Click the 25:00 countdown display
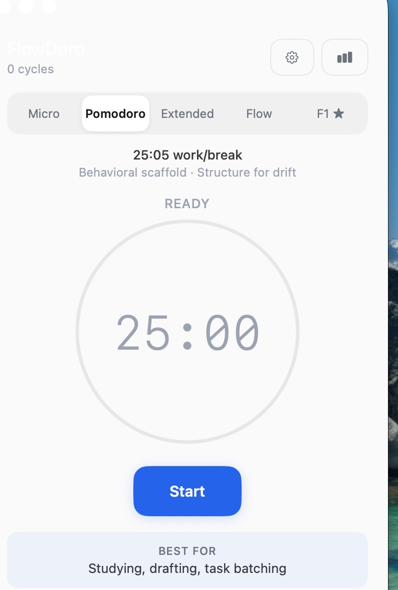The image size is (398, 590). (188, 332)
